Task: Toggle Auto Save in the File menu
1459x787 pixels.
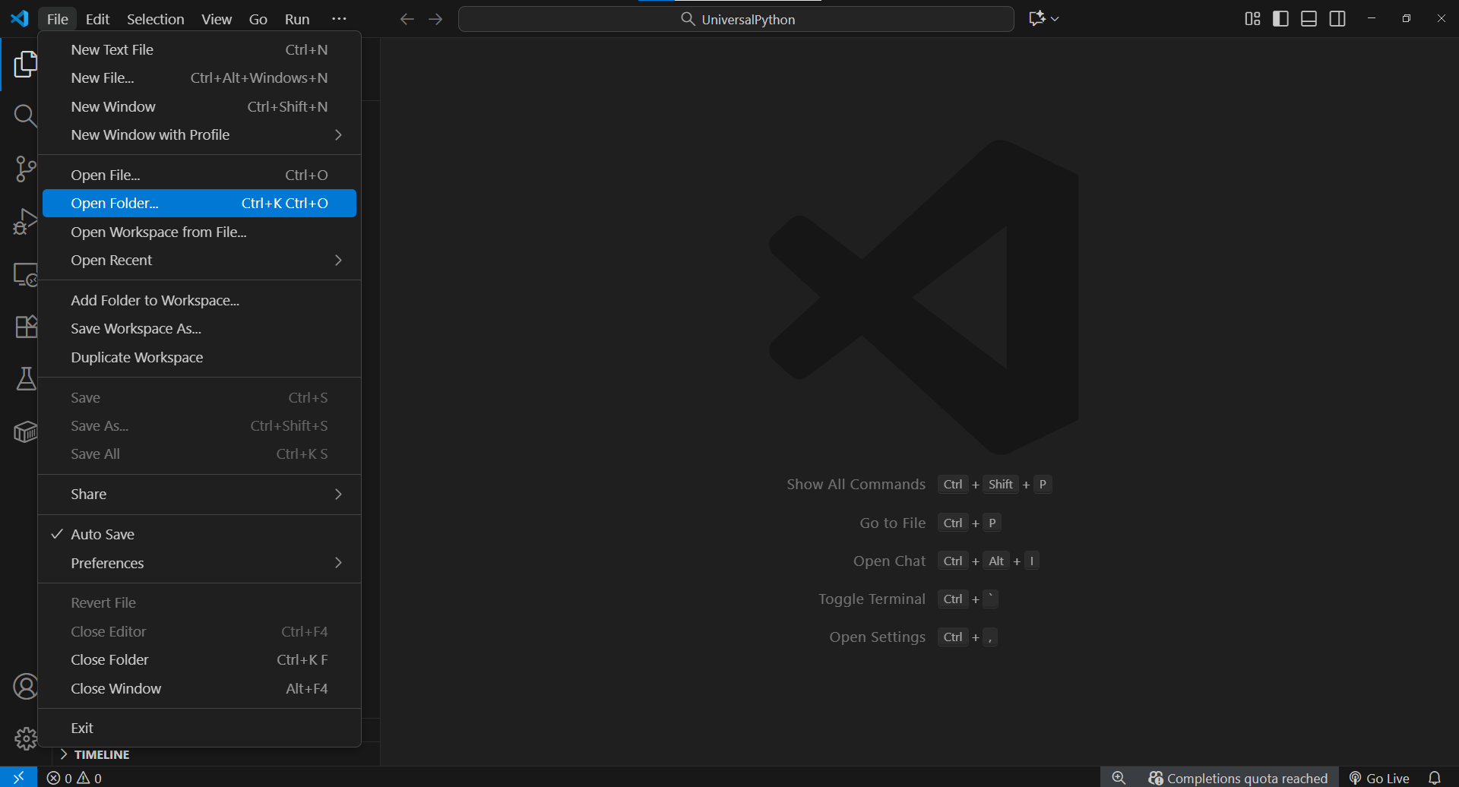Action: [103, 534]
